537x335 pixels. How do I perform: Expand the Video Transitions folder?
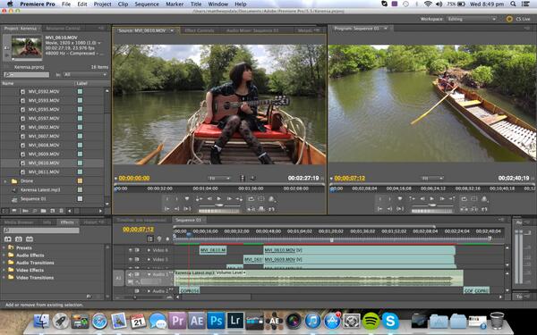(x=4, y=278)
